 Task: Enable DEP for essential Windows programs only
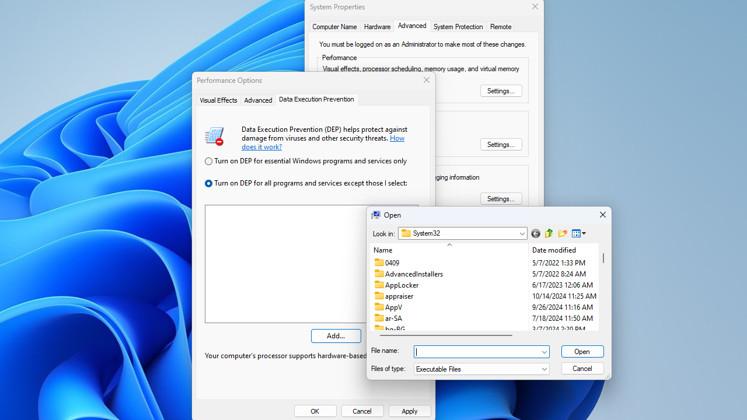pos(208,162)
